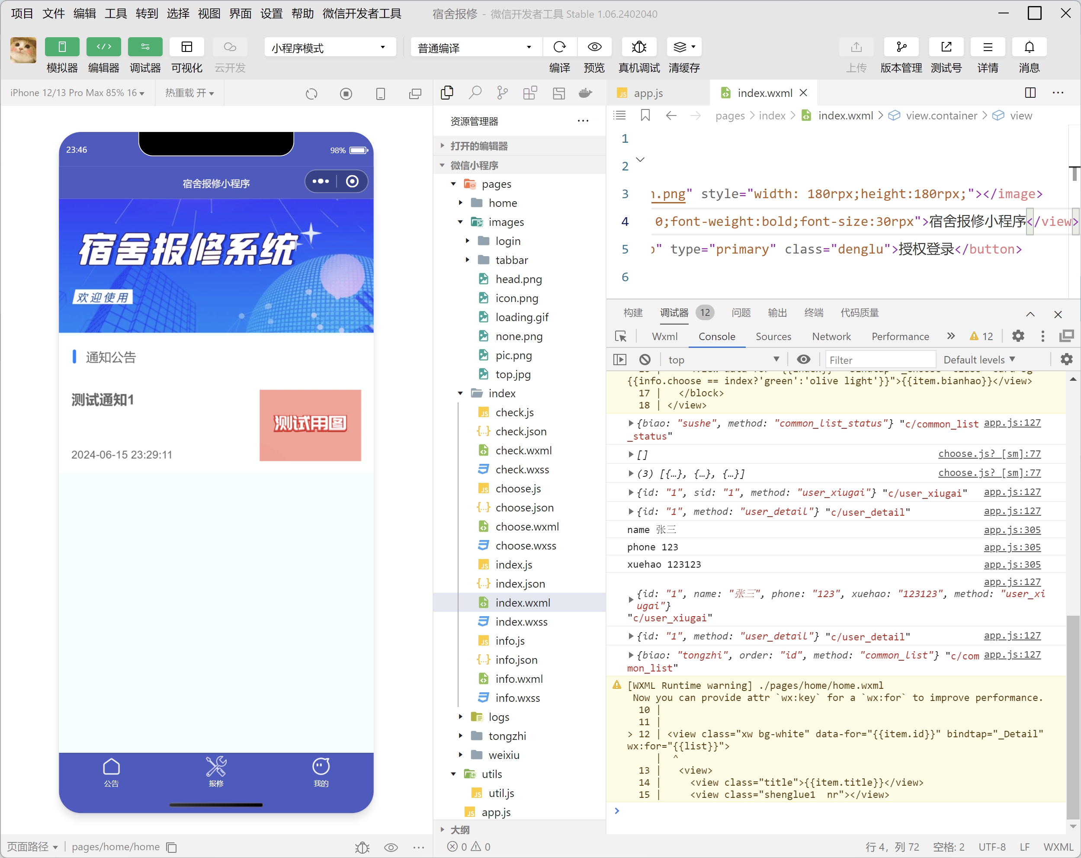Open the Default levels dropdown
The height and width of the screenshot is (858, 1081).
point(979,360)
